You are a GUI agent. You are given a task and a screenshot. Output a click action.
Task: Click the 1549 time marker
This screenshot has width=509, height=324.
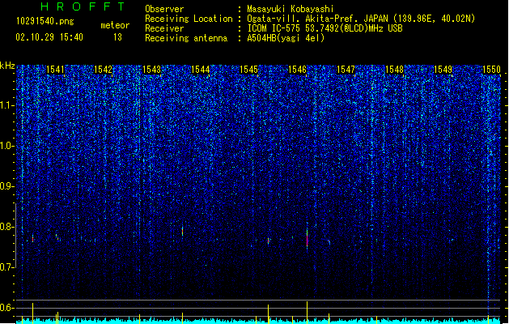pos(443,69)
